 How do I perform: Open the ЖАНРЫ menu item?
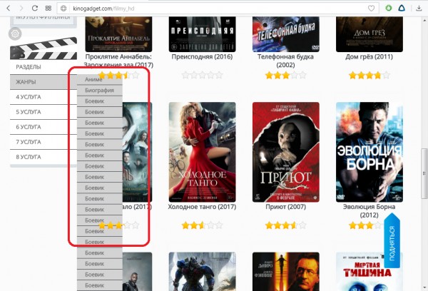pos(44,82)
